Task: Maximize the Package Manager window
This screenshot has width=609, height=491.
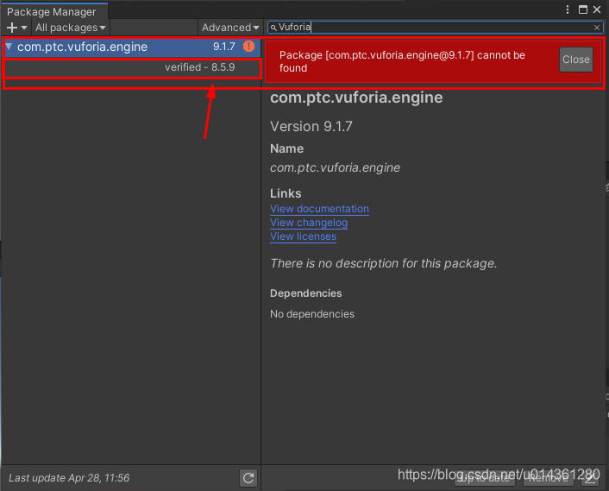Action: [x=582, y=9]
